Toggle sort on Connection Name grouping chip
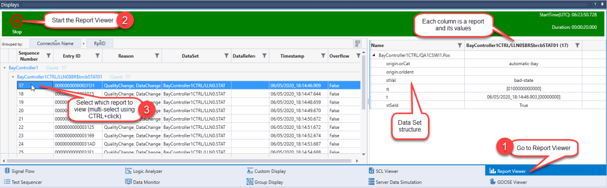607x188 pixels. (56, 43)
